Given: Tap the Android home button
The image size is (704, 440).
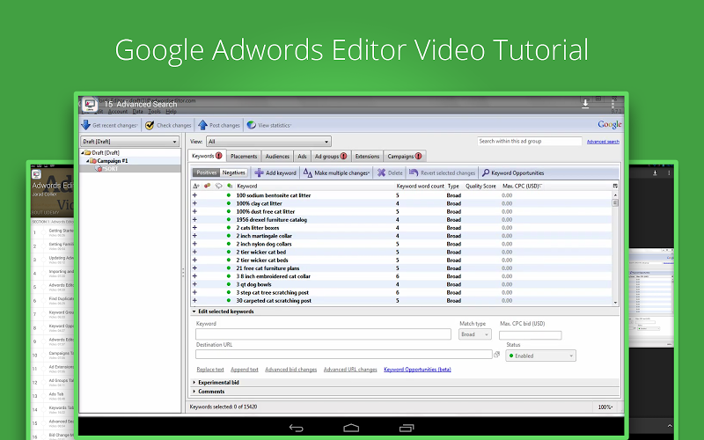Looking at the screenshot, I should coord(351,428).
